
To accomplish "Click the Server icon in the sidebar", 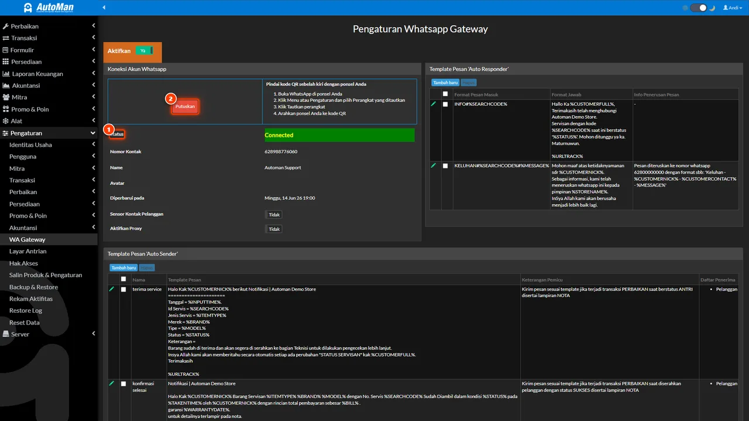I will (6, 334).
